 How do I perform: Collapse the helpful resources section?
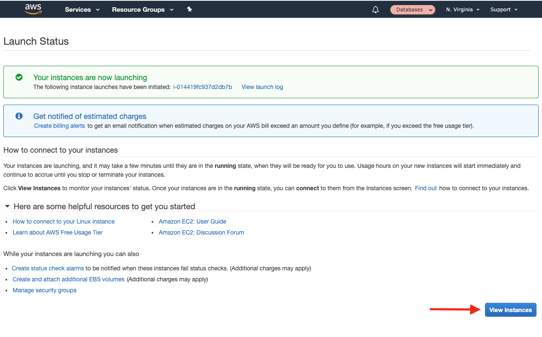coord(7,206)
